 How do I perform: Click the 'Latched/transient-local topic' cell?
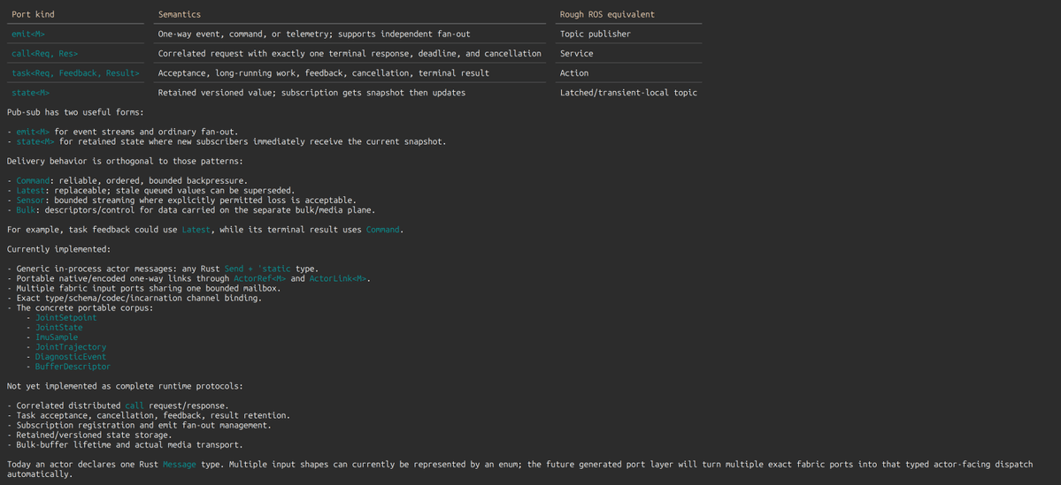point(628,93)
